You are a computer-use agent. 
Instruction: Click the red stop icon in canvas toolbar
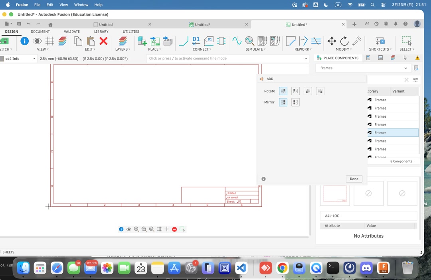(174, 229)
